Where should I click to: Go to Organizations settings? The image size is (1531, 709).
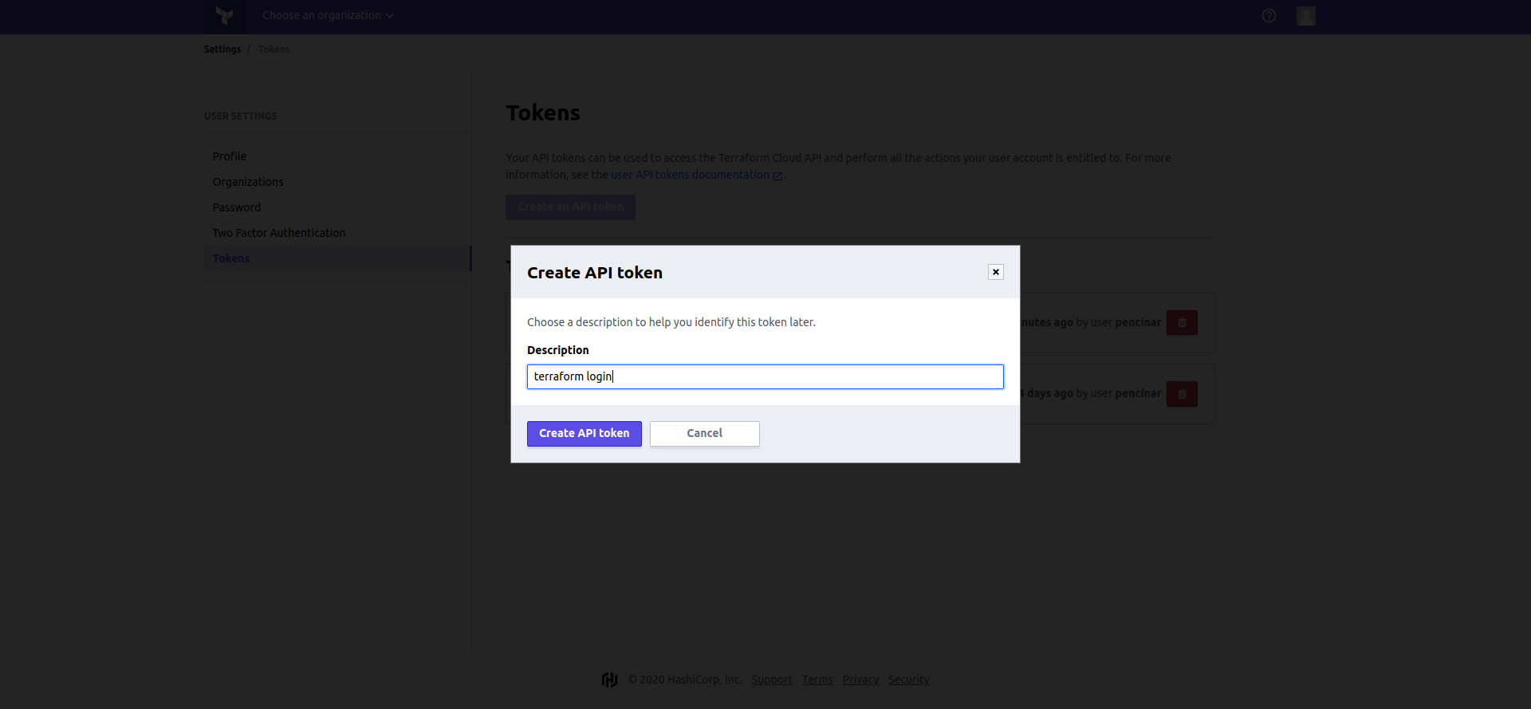click(247, 182)
